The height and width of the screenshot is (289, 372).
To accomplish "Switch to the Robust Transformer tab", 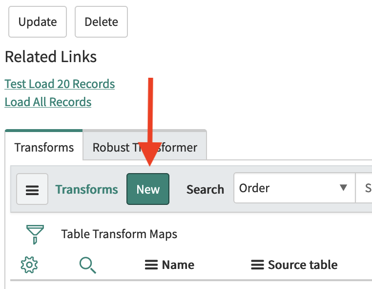I will (x=145, y=147).
